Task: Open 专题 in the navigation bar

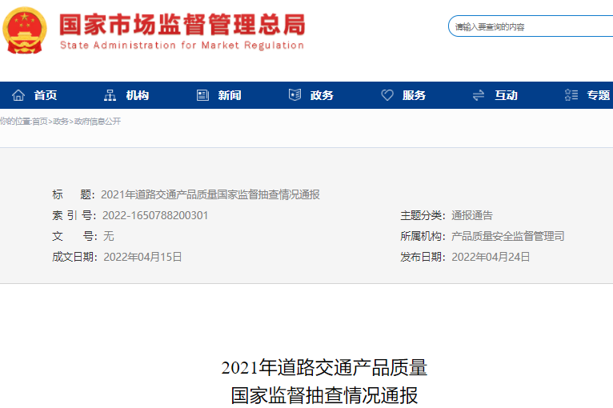Action: coord(598,95)
